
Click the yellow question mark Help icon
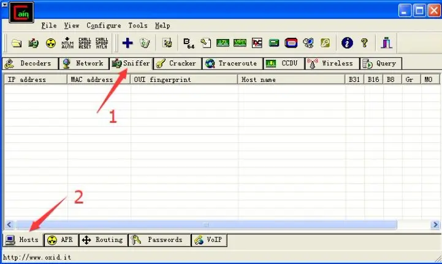coord(364,43)
